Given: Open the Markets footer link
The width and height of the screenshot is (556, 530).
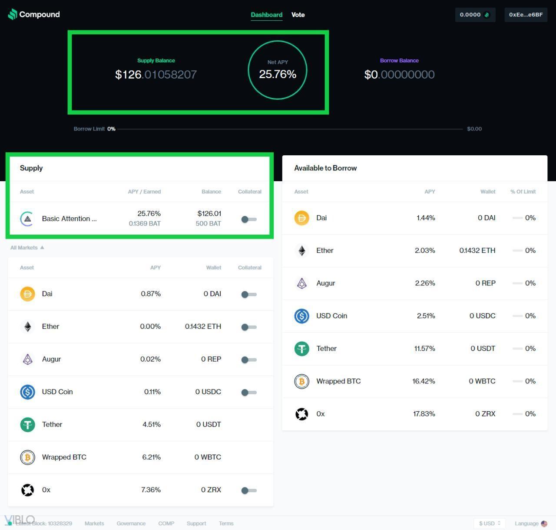Looking at the screenshot, I should pyautogui.click(x=94, y=523).
